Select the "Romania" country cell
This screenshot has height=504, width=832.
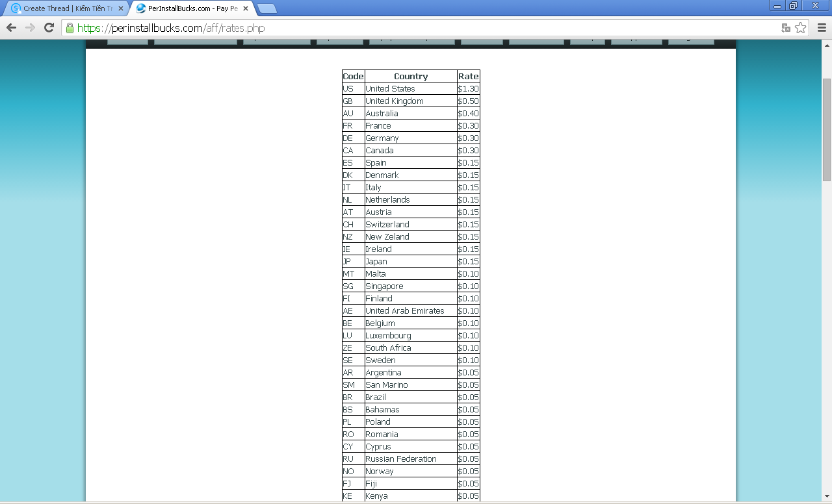point(411,434)
